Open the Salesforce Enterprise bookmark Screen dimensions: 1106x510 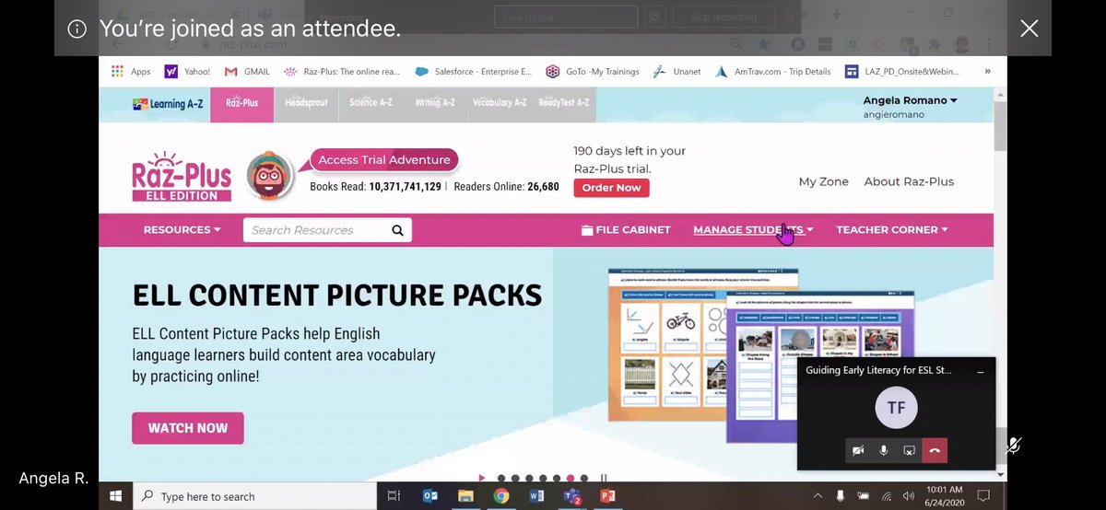pos(474,71)
